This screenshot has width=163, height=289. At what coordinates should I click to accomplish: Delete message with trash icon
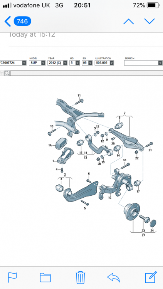(x=81, y=277)
